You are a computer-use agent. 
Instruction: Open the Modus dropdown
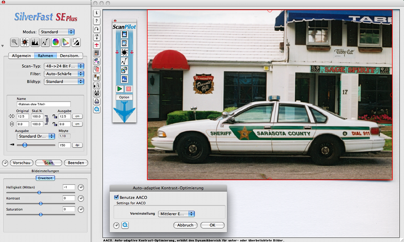[57, 32]
